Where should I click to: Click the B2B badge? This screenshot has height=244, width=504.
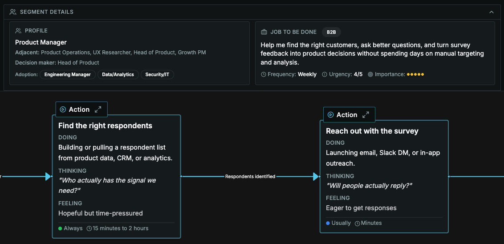click(x=331, y=32)
